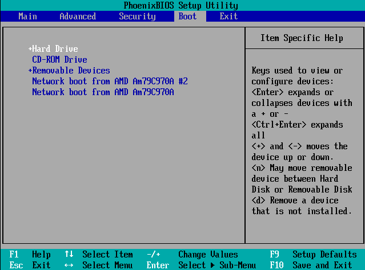Select the CD-ROM Drive boot entry
Screen dimensions: 365x270
click(59, 60)
